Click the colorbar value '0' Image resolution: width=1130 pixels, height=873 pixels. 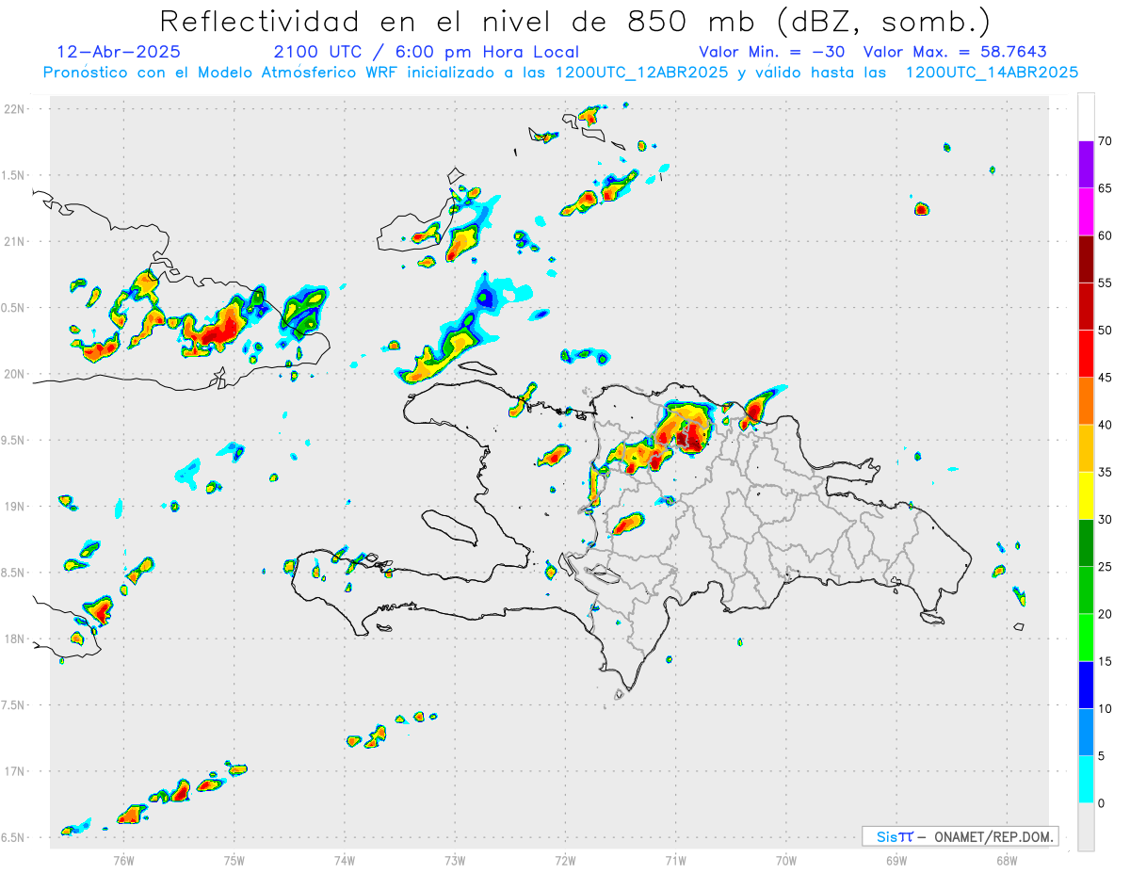(1102, 803)
